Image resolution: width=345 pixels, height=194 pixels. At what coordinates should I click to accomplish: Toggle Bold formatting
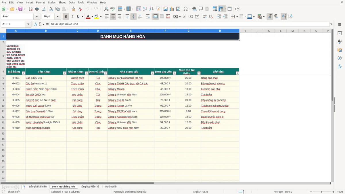(x=66, y=17)
